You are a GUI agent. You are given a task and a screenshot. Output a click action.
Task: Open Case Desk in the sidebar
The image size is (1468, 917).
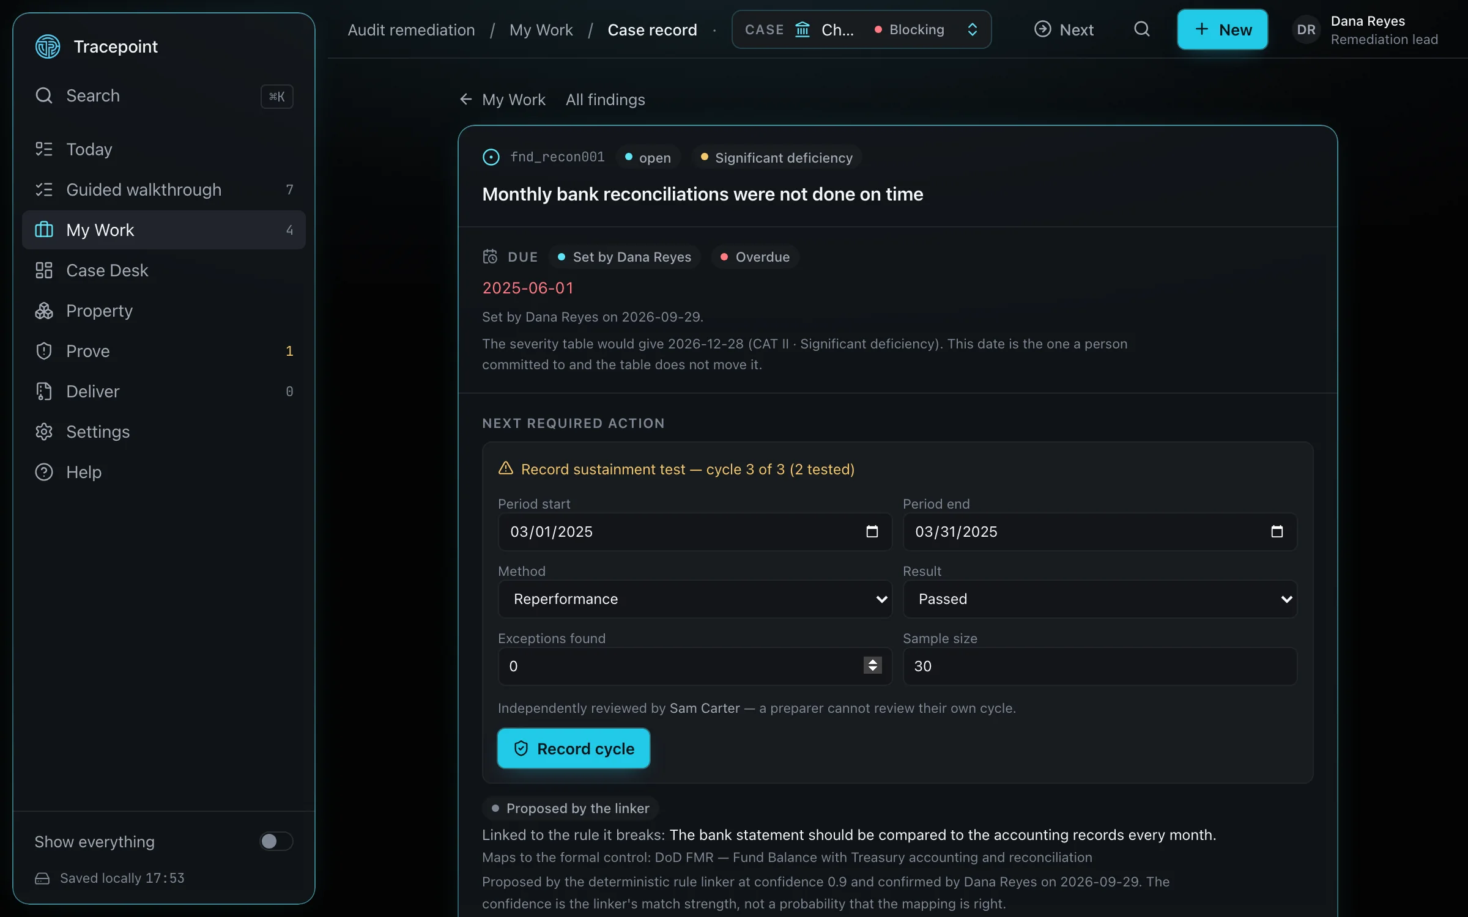(163, 270)
